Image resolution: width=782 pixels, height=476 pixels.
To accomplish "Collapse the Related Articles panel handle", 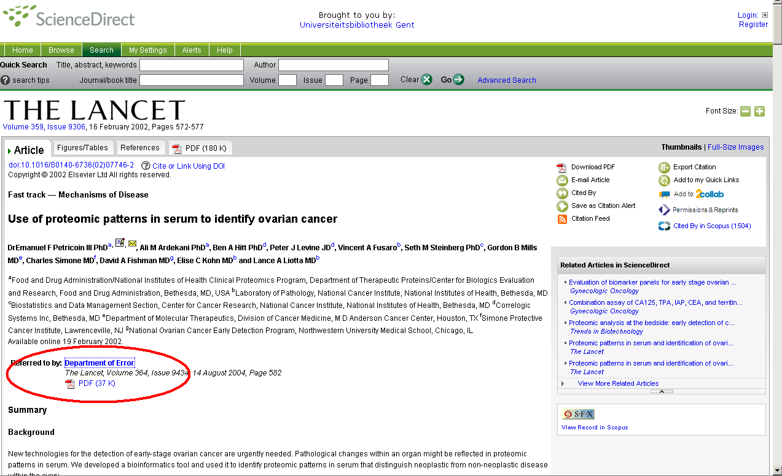I will tap(661, 391).
